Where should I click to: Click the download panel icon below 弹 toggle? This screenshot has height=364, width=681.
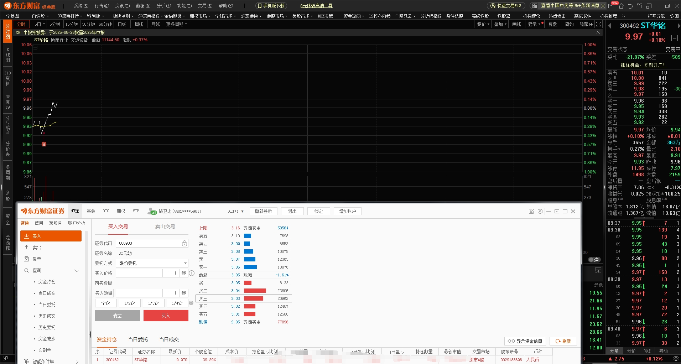(598, 270)
